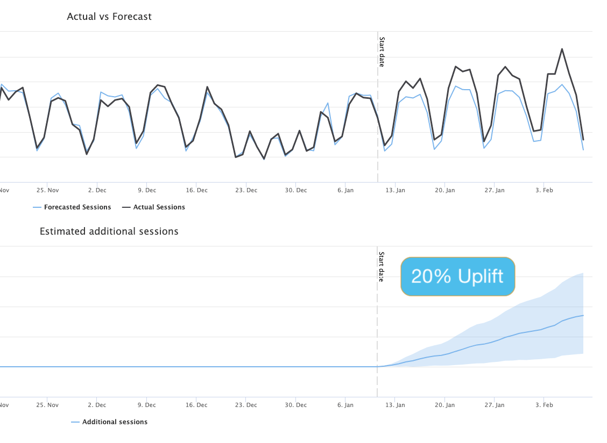
Task: Click blue line icon beside Forecasted Sessions
Action: pos(37,207)
